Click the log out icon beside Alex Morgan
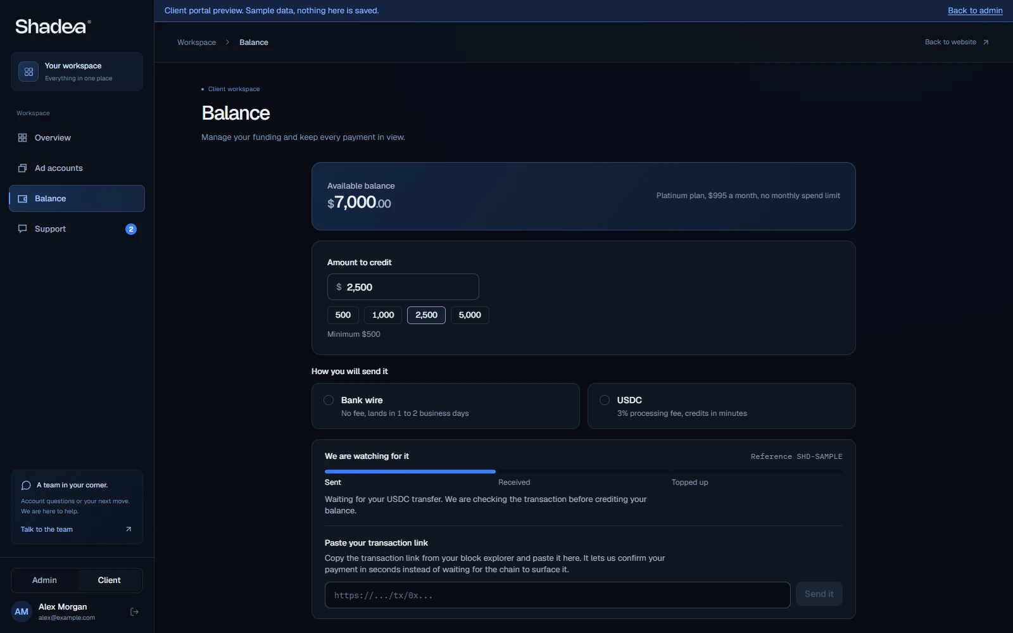 coord(134,611)
